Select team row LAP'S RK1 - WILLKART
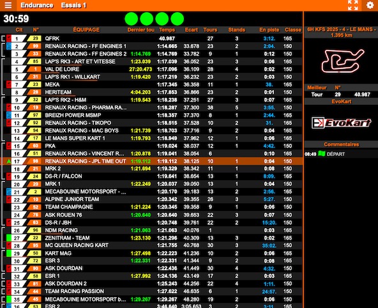The image size is (378, 308). [x=151, y=77]
